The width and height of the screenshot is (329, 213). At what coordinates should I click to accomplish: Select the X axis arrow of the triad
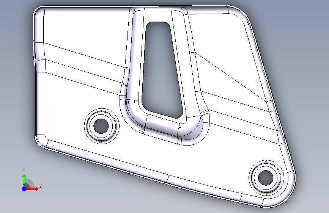32,189
